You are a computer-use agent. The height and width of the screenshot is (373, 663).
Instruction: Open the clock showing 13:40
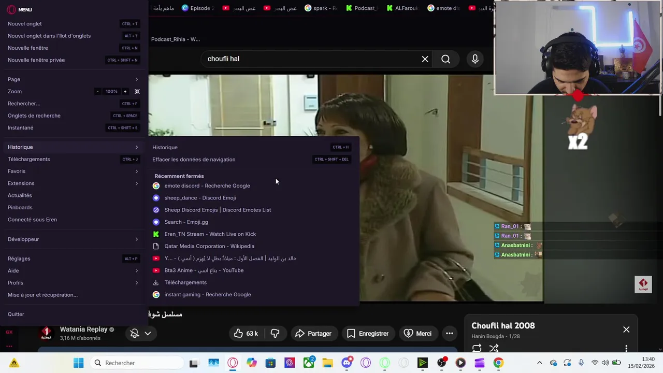coord(641,363)
